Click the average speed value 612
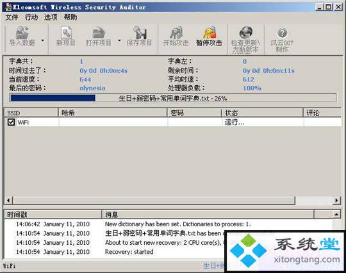This screenshot has width=346, height=273. point(249,79)
